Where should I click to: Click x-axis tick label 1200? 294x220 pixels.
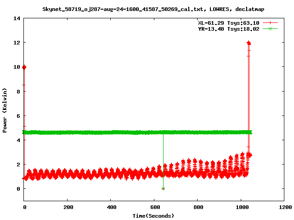(x=285, y=207)
